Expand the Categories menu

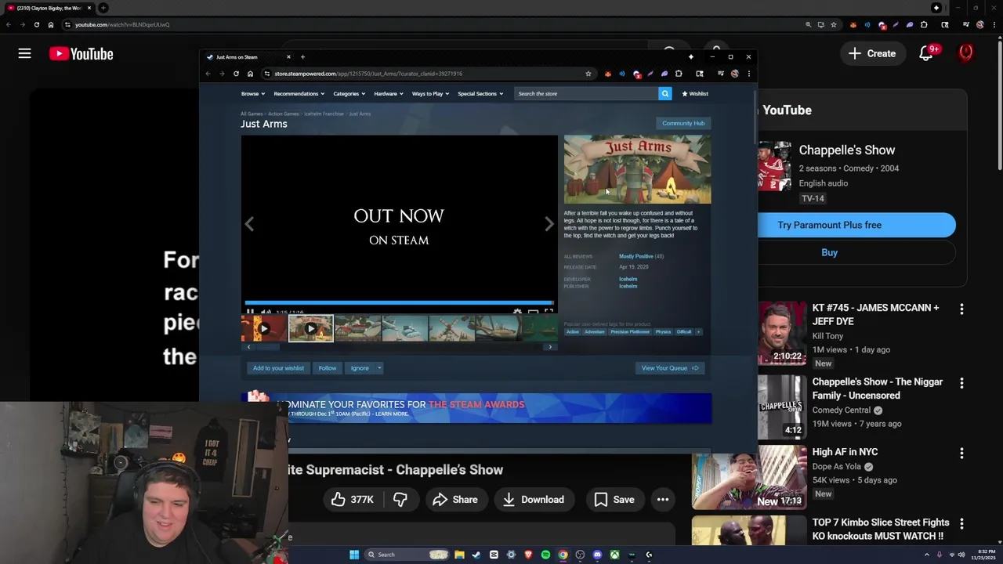point(349,94)
